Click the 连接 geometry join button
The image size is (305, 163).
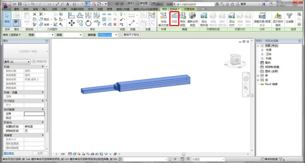click(44, 24)
